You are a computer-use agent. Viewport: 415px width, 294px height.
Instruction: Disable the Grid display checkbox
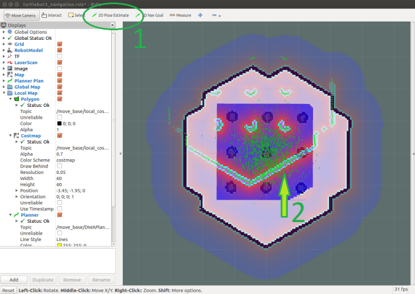59,44
